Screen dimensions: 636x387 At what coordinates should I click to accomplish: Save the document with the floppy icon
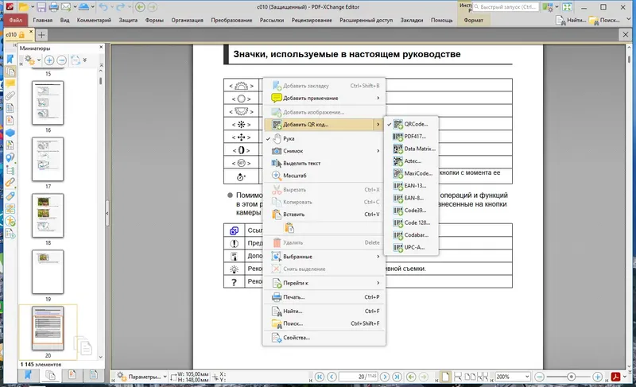pos(41,6)
